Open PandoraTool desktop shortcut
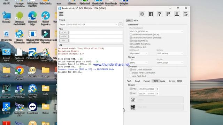Screen dimensions: 223x125 pyautogui.click(x=32, y=53)
